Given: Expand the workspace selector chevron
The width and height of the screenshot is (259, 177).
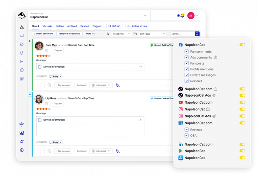Looking at the screenshot, I should [x=145, y=15].
